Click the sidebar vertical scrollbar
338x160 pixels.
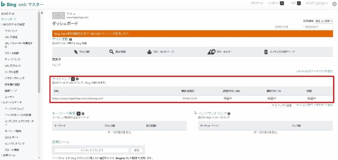tap(39, 52)
